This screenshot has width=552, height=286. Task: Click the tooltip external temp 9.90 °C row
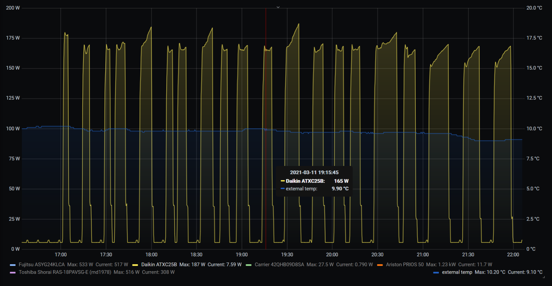click(315, 188)
